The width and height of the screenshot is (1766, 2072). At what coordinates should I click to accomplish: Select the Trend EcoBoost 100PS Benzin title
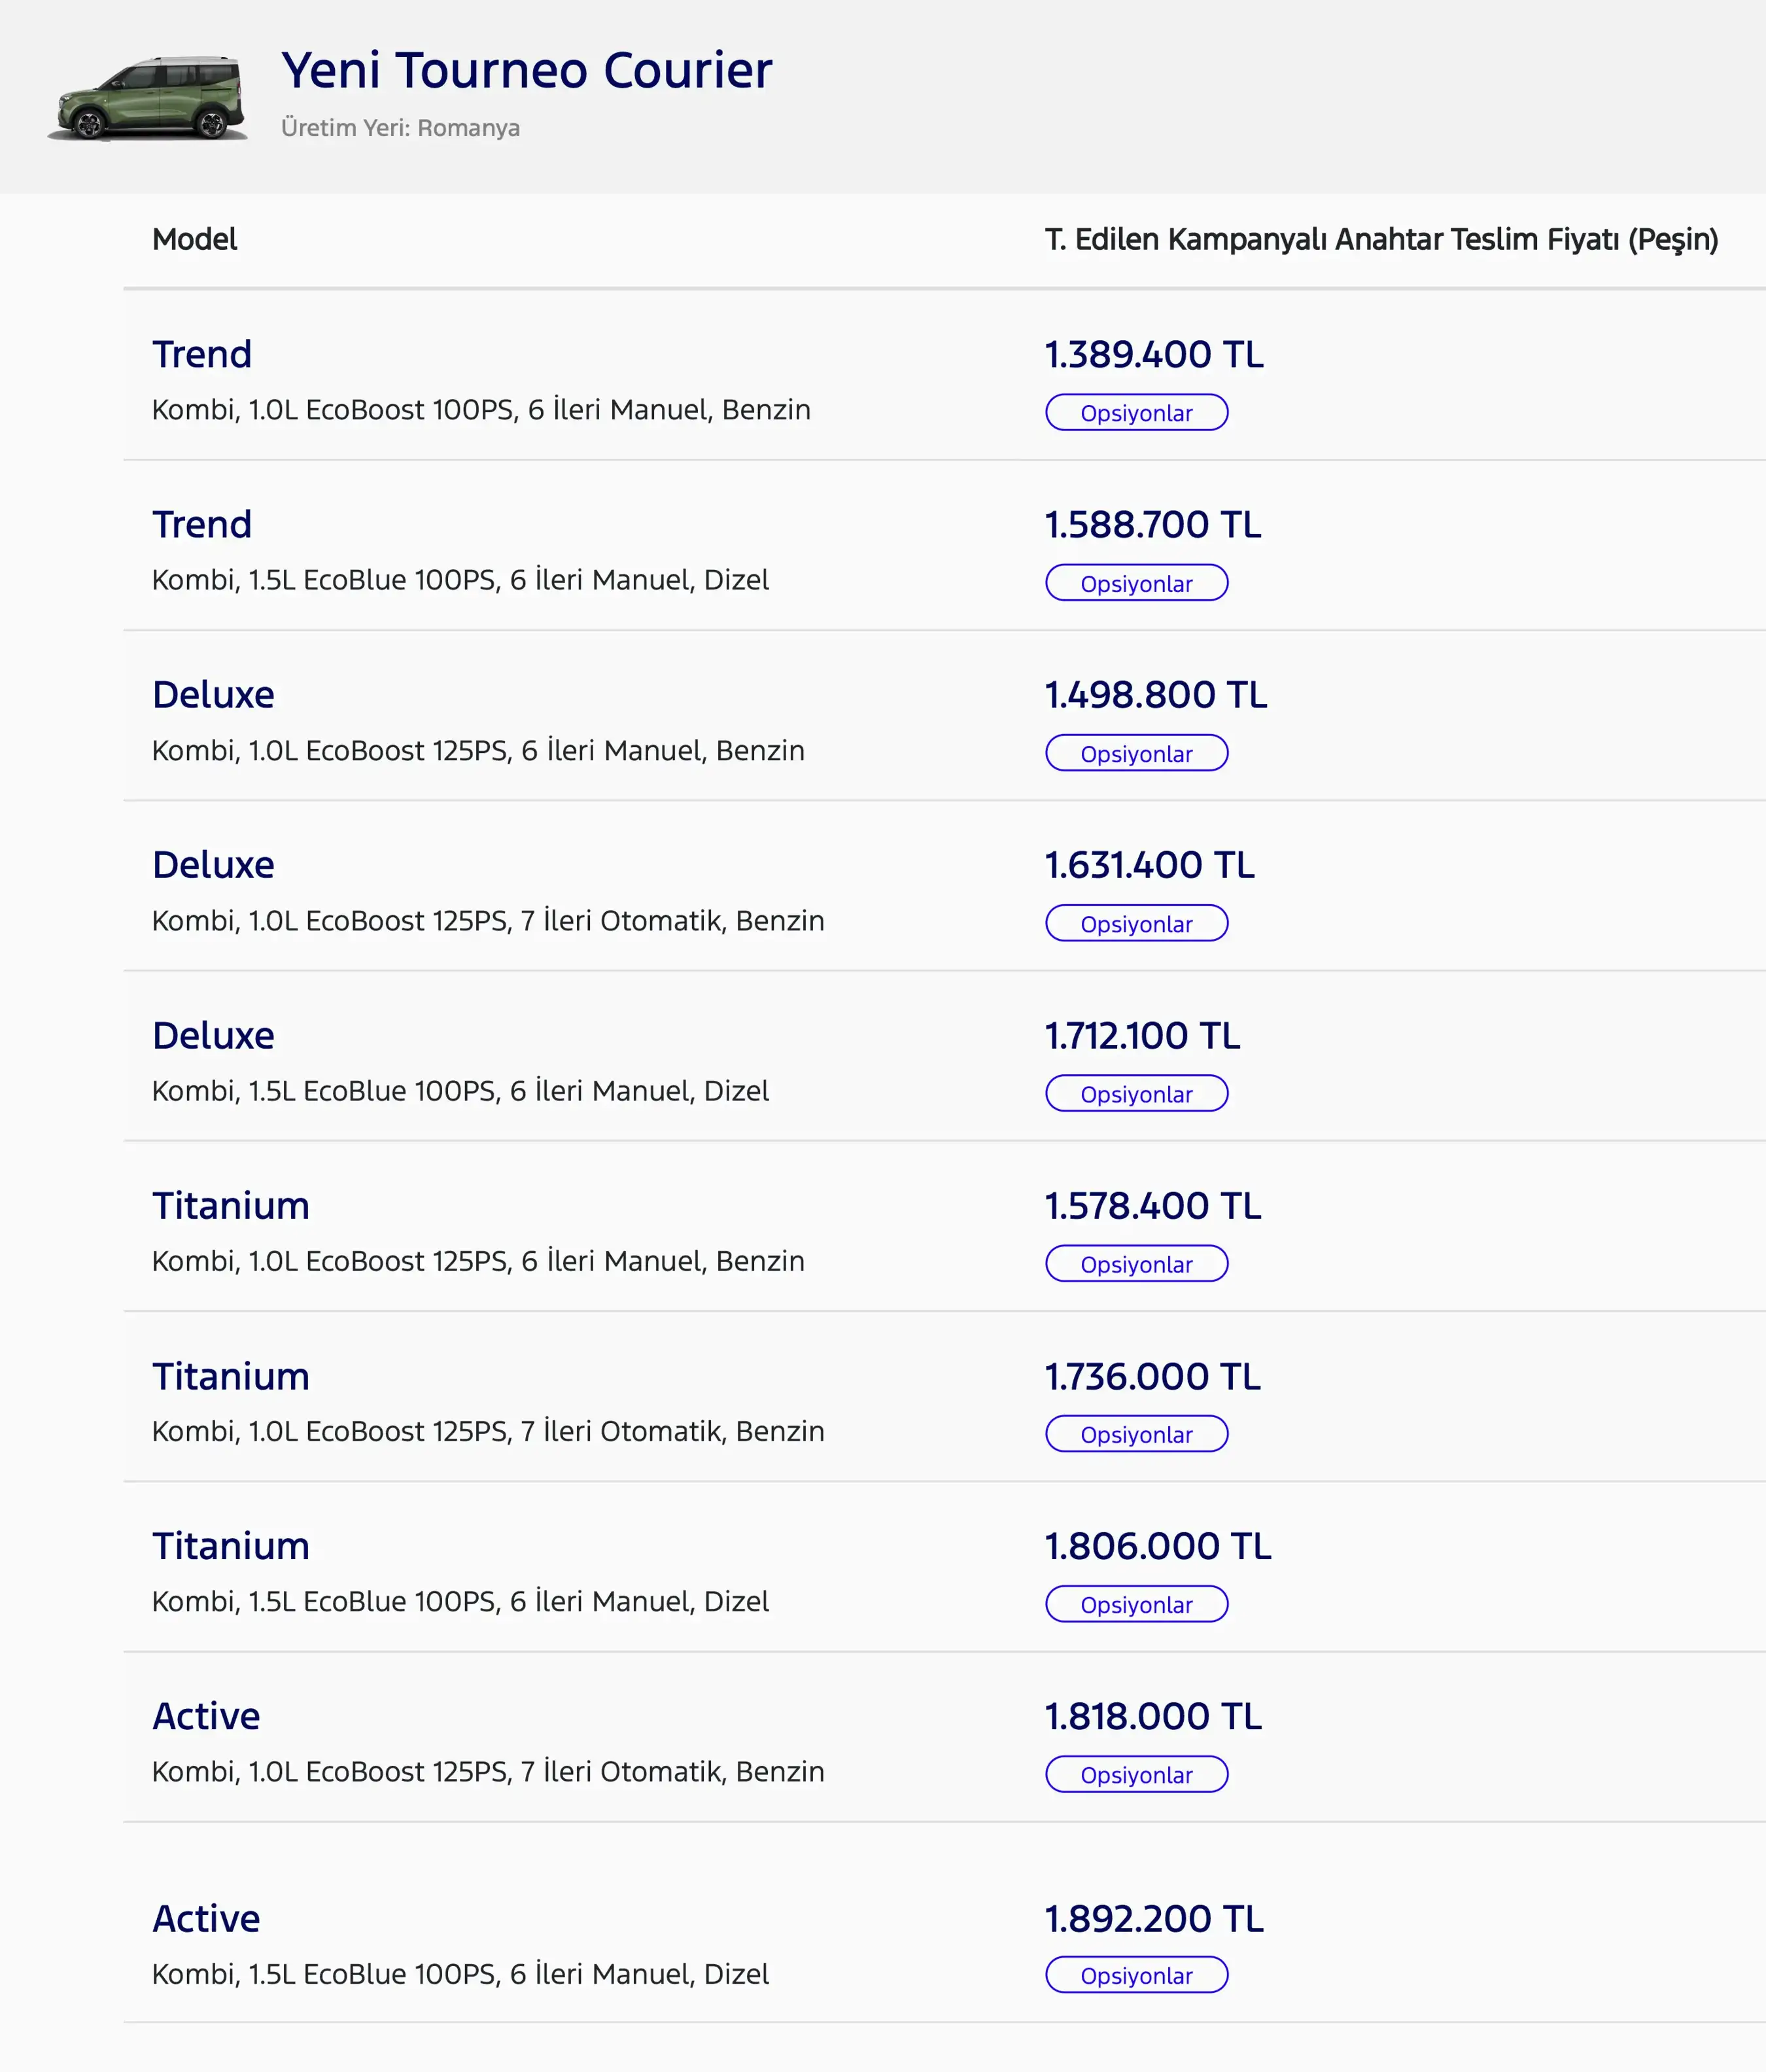point(202,354)
